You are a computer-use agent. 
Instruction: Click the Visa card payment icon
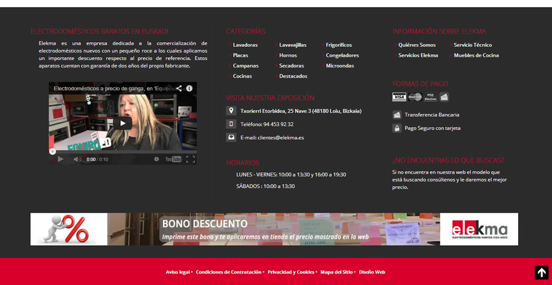(x=399, y=97)
